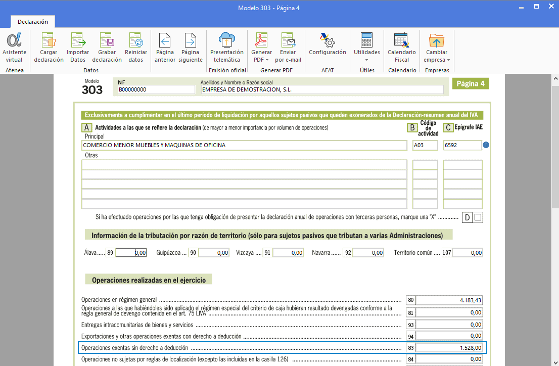Expand the Cambiar empresa dropdown arrow

(x=448, y=60)
